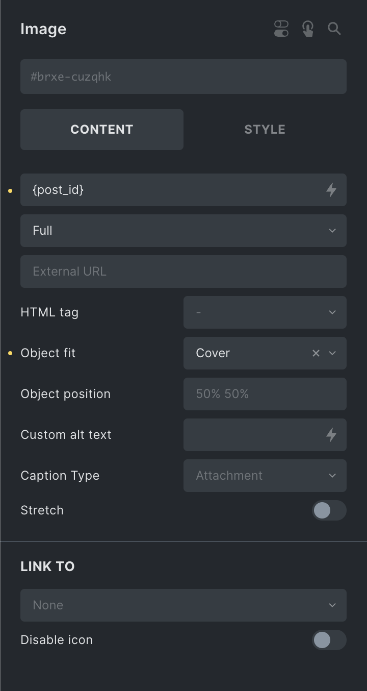Click the yellow dot beside Object fit
Image resolution: width=367 pixels, height=691 pixels.
click(x=10, y=353)
